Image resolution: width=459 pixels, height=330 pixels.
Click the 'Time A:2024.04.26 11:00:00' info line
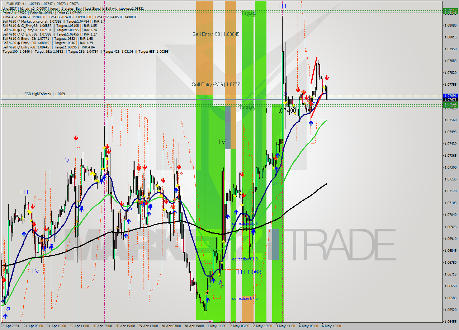click(x=70, y=17)
